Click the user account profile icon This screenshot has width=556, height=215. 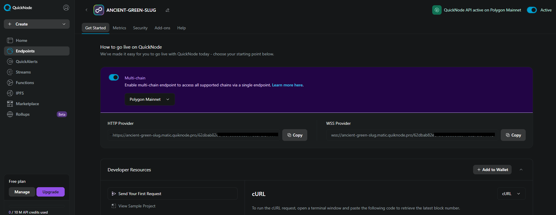[x=66, y=8]
